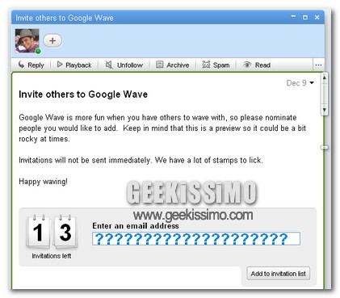The height and width of the screenshot is (298, 340).
Task: Open the Dec 9 message dropdown arrow
Action: click(x=312, y=82)
